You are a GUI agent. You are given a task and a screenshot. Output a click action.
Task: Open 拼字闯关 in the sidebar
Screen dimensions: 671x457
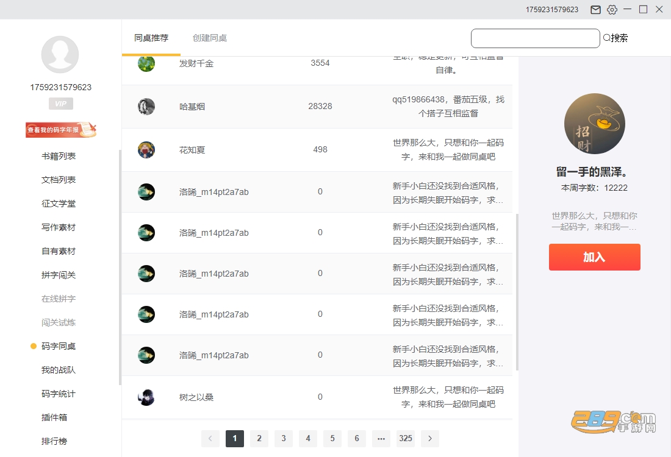[x=59, y=275]
